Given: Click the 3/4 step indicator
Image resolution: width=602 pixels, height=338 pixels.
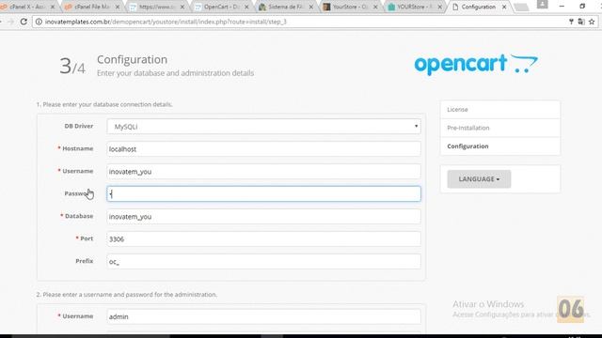Looking at the screenshot, I should coord(72,66).
